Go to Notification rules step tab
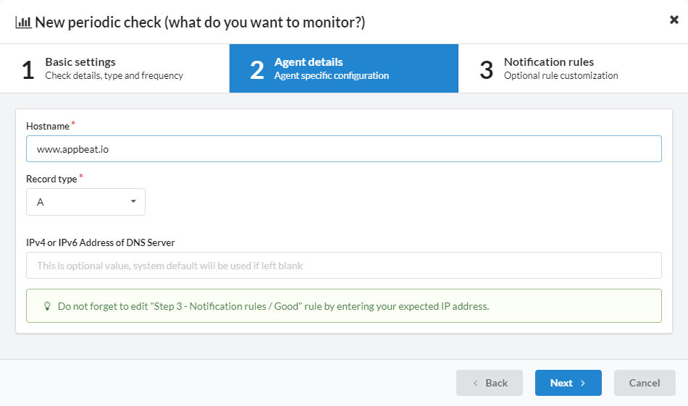Image resolution: width=688 pixels, height=406 pixels. tap(573, 69)
